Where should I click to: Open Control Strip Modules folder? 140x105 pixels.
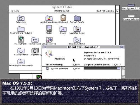[21, 29]
